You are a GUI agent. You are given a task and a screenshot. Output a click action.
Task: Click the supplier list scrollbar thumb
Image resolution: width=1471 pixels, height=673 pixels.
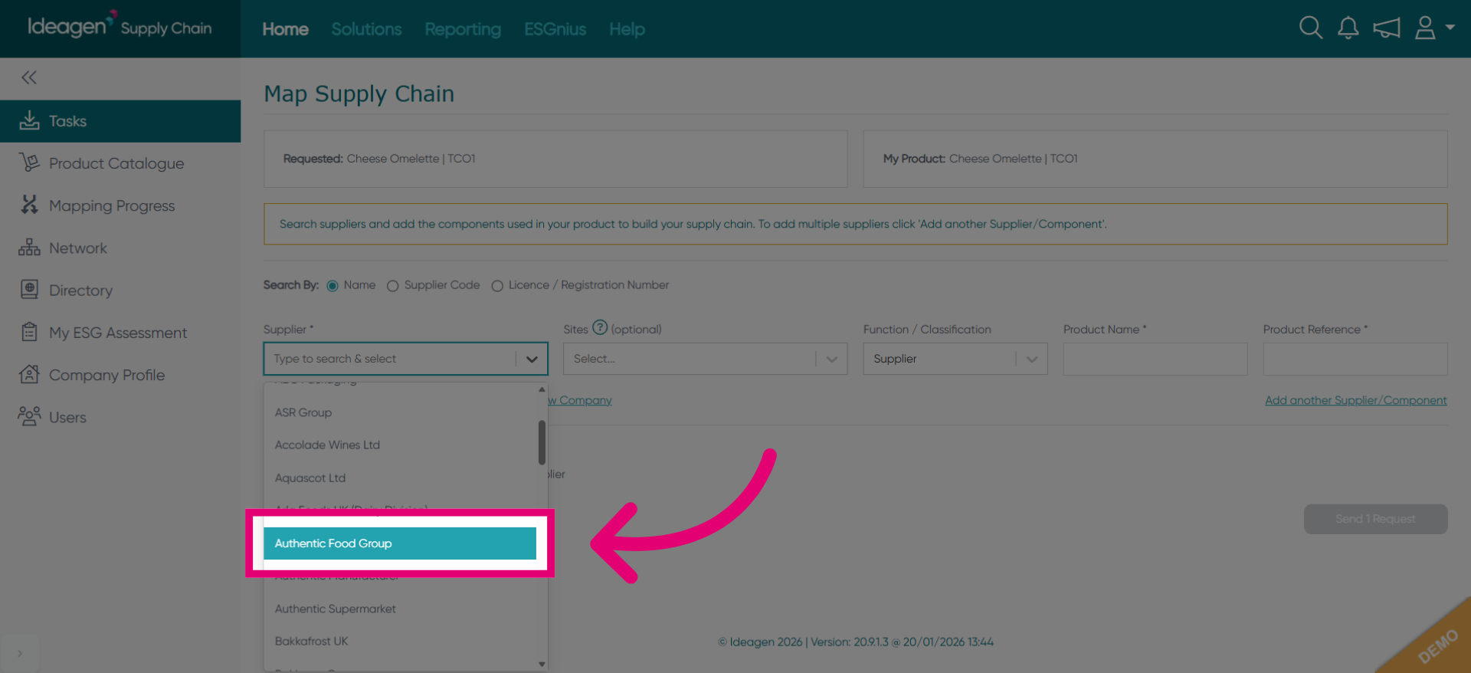coord(542,442)
